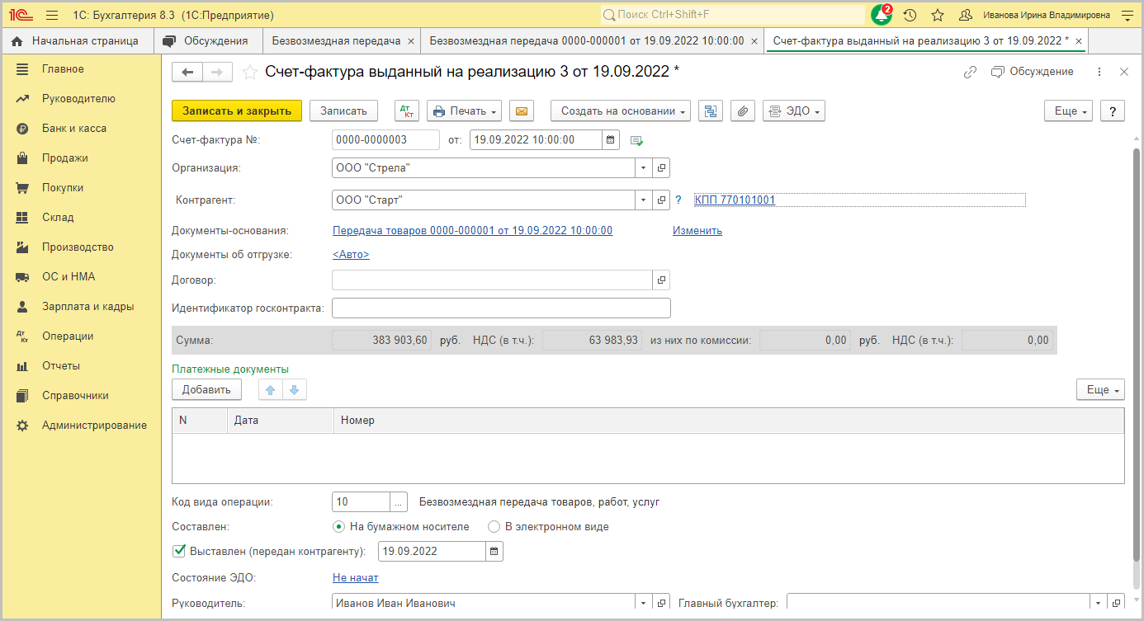Click the back navigation arrow
The height and width of the screenshot is (621, 1144).
point(187,73)
